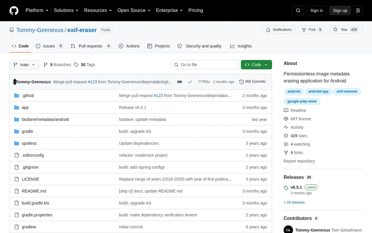Click the commit details ellipsis icon
The width and height of the screenshot is (372, 233).
pos(180,82)
